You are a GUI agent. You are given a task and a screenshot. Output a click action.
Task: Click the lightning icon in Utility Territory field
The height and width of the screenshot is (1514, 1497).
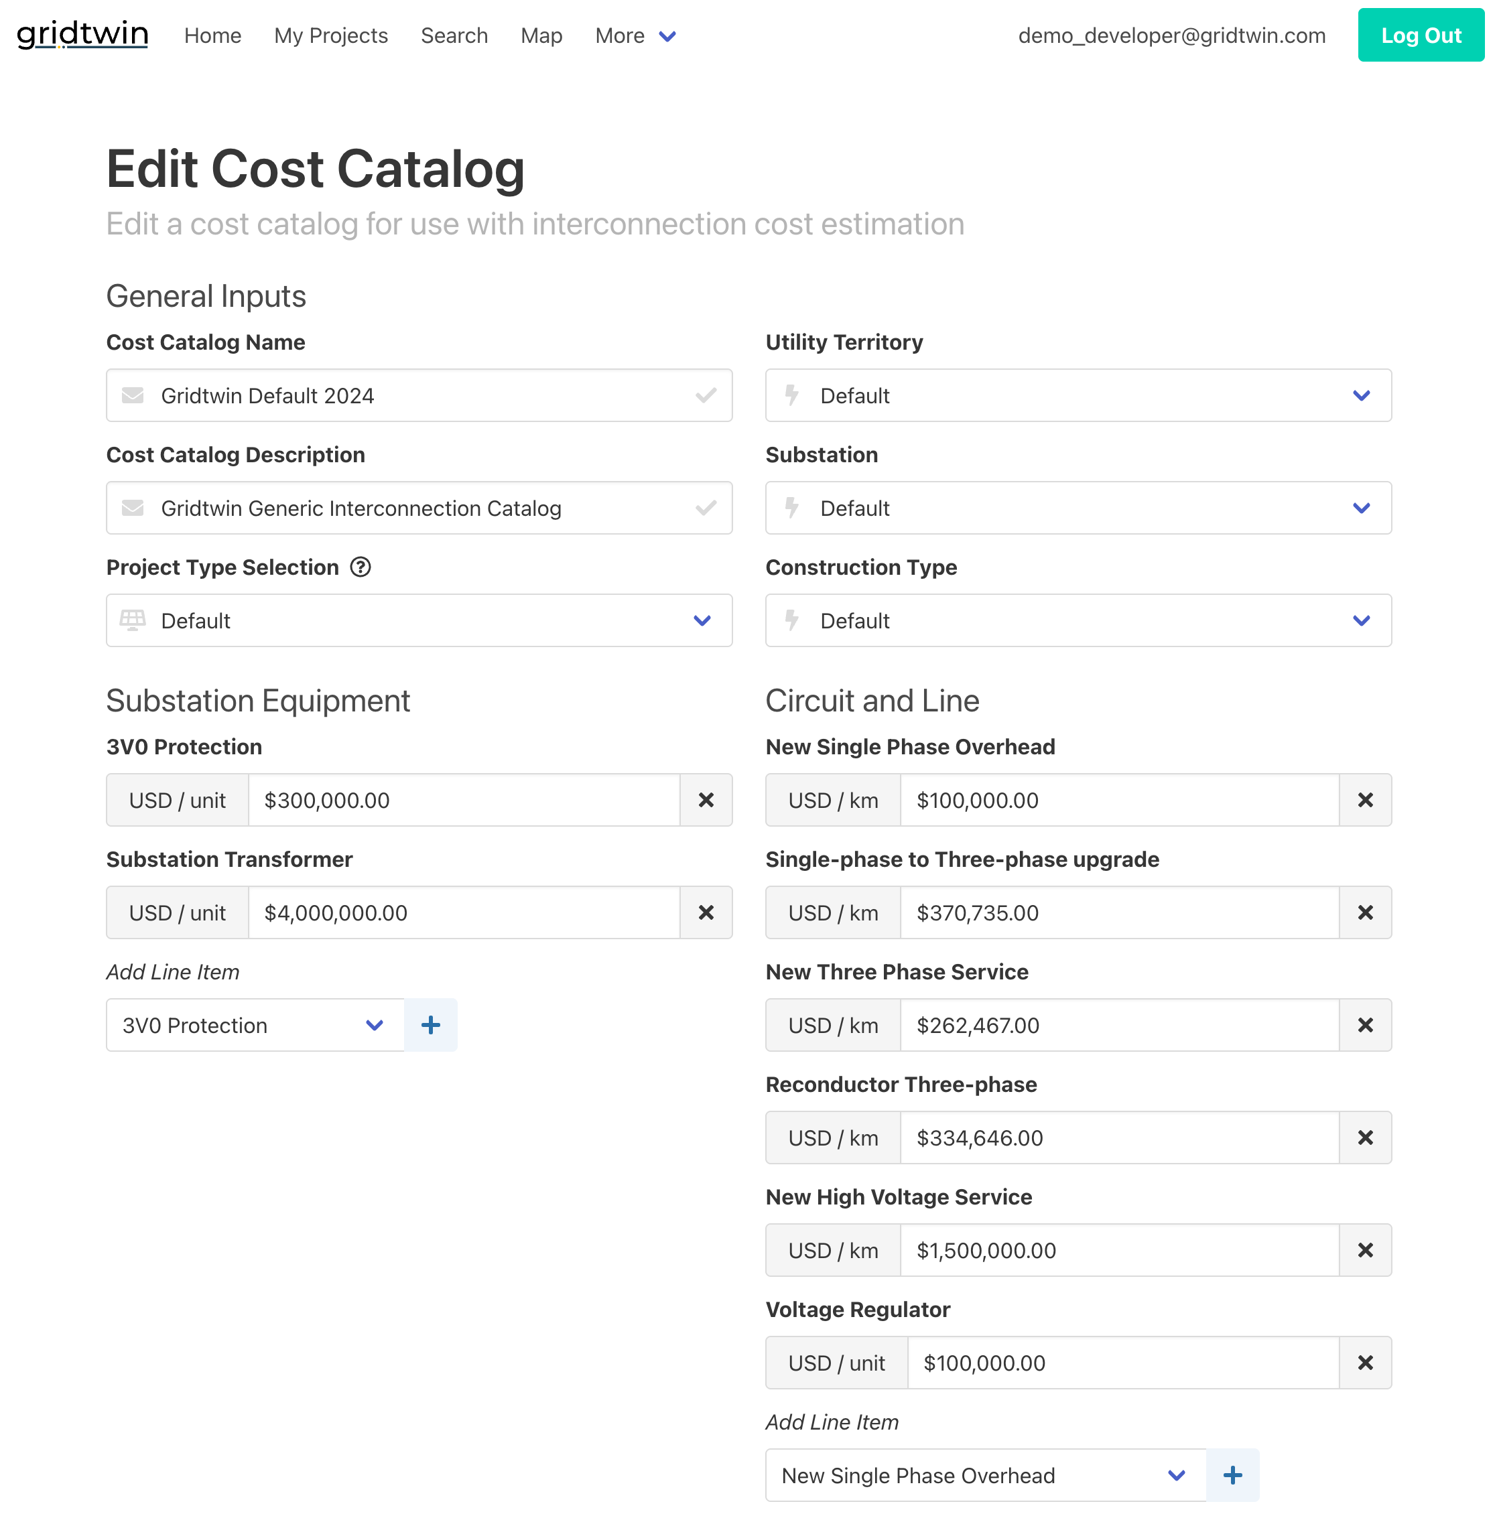(791, 396)
